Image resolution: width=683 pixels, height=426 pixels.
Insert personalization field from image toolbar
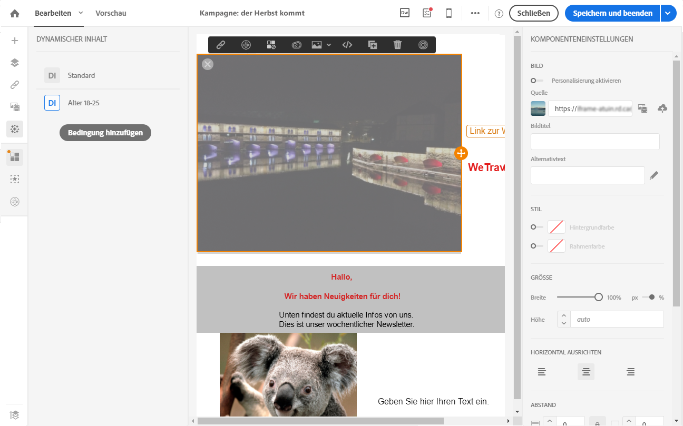tap(246, 45)
